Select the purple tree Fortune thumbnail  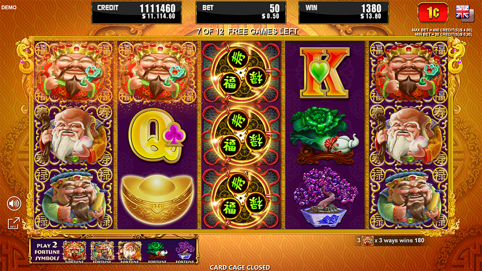[185, 252]
